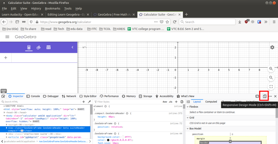Zoom in on the graph
This screenshot has width=278, height=144.
271,69
